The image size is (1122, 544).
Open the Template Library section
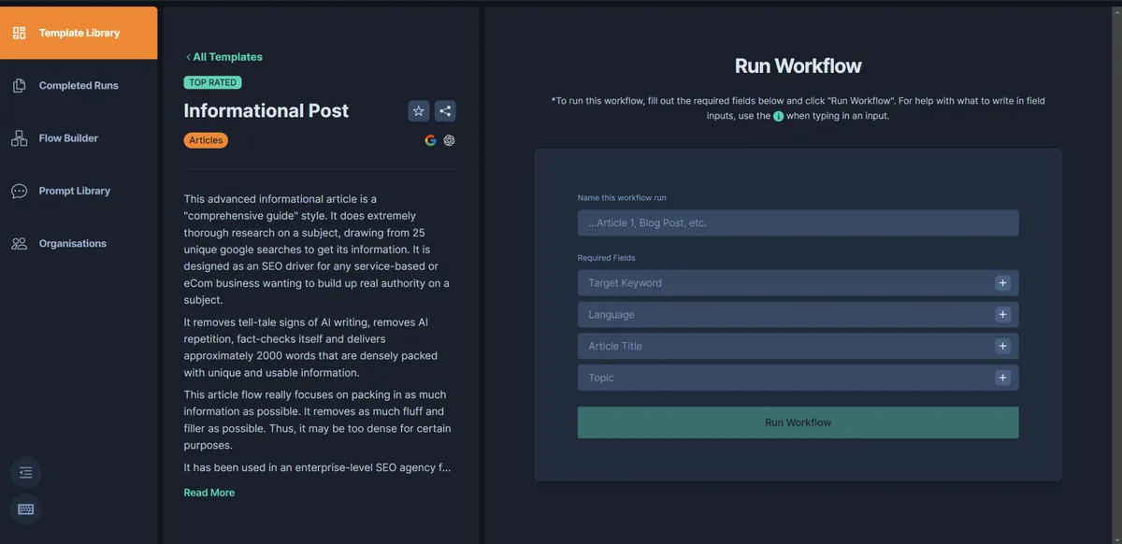(x=79, y=33)
